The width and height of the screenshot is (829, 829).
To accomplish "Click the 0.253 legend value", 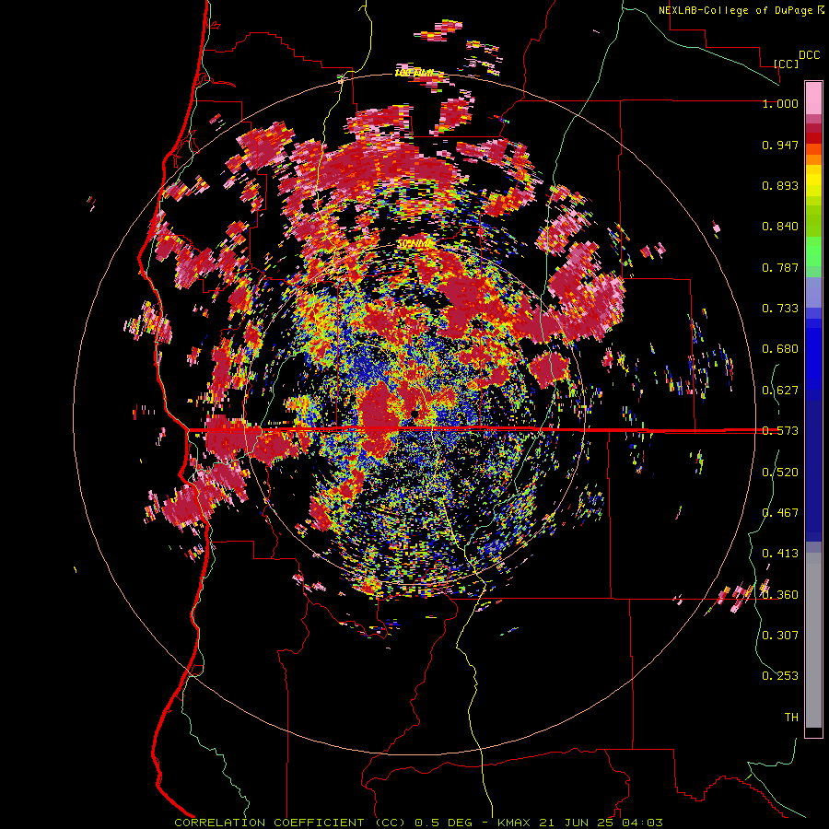I will [780, 676].
